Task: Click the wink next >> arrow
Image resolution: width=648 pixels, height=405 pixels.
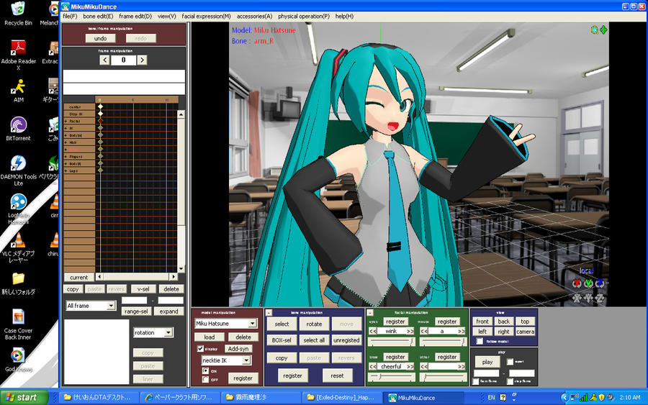Action: click(410, 331)
